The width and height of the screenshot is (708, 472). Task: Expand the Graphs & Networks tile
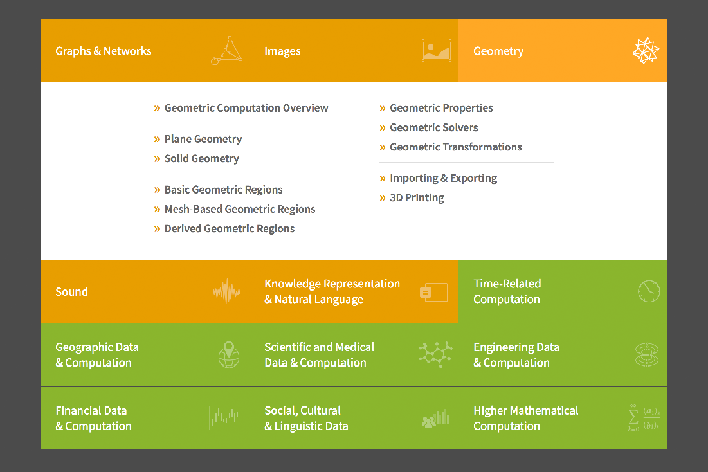pos(145,51)
